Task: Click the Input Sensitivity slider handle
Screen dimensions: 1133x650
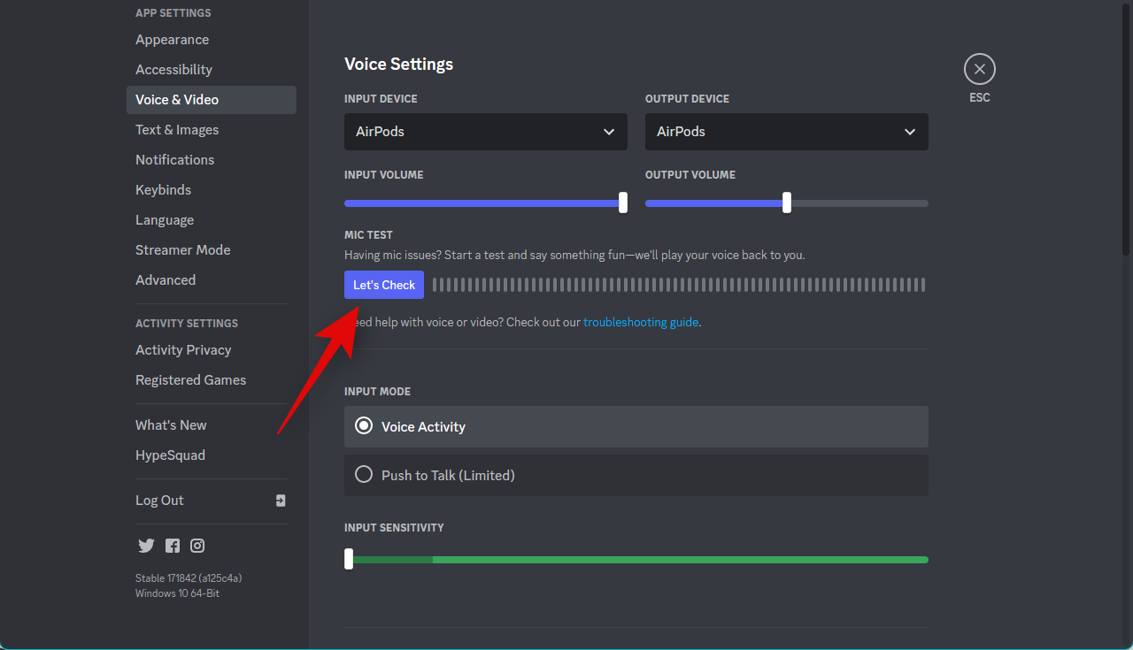Action: tap(349, 559)
